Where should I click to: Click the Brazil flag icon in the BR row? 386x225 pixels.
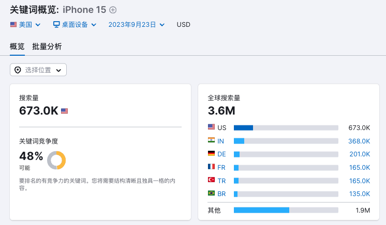pos(211,193)
